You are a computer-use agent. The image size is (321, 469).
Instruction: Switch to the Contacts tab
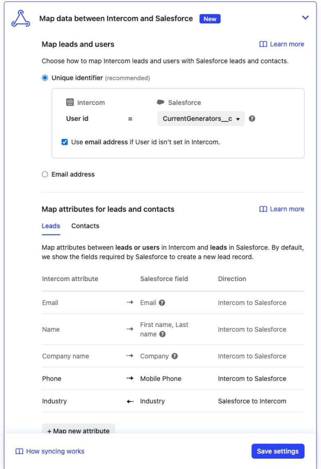click(85, 226)
